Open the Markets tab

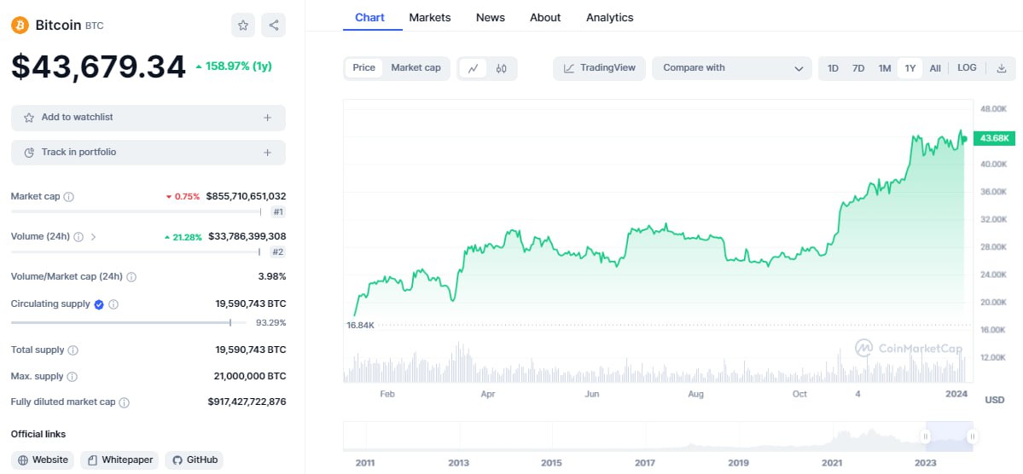pos(430,17)
